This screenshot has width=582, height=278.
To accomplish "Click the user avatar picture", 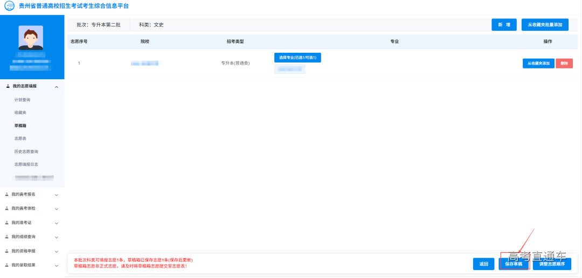I will [x=31, y=38].
